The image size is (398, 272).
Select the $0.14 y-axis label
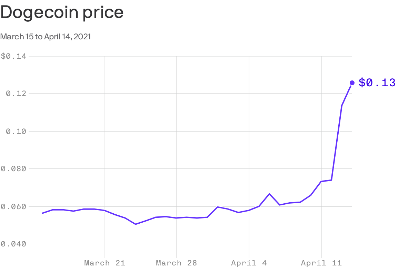[15, 56]
